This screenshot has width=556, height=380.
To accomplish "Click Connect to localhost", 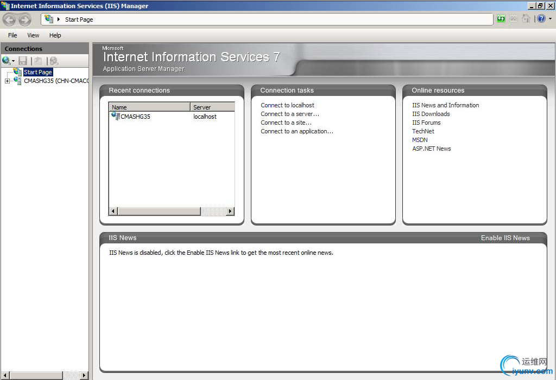I will click(288, 105).
